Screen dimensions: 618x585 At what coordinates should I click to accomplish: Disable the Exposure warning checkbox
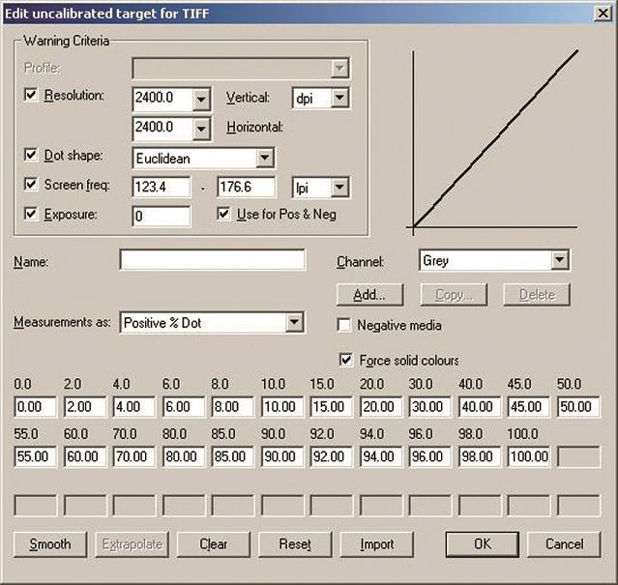[31, 215]
